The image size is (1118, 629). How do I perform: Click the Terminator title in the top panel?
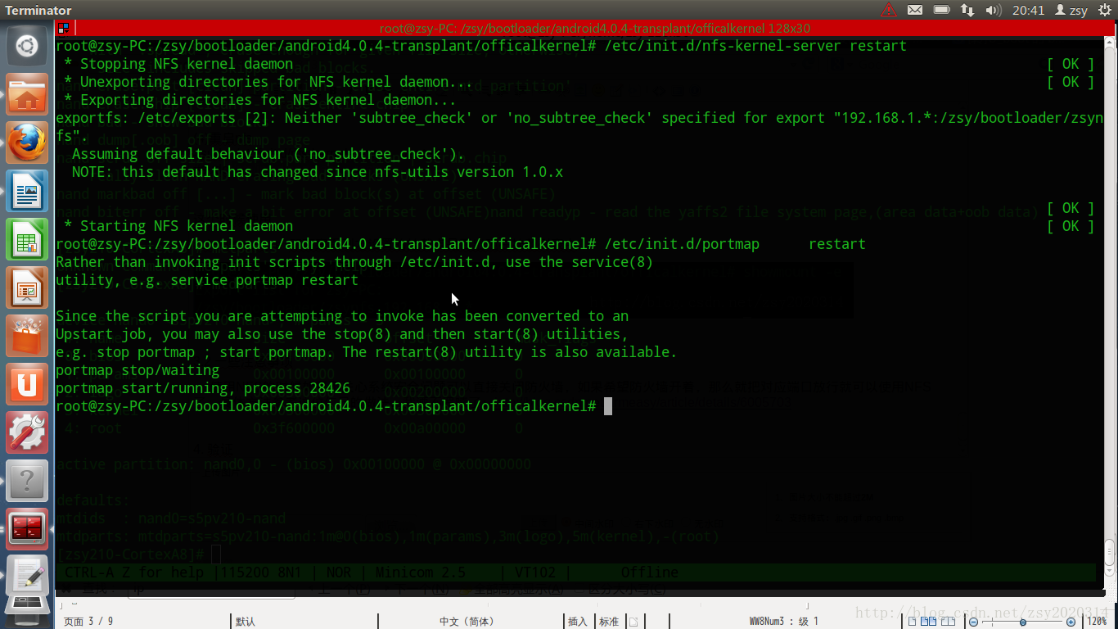coord(38,10)
